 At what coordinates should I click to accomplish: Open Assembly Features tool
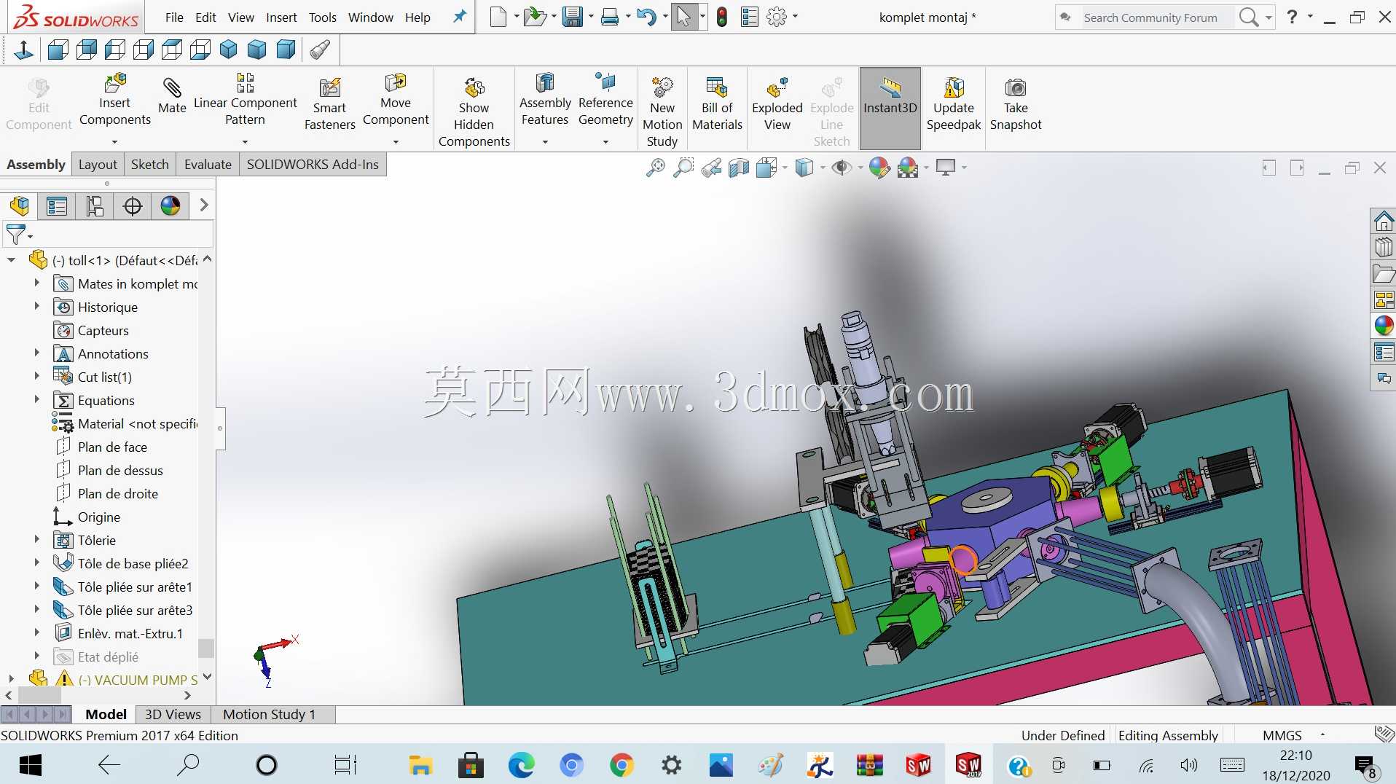coord(545,101)
